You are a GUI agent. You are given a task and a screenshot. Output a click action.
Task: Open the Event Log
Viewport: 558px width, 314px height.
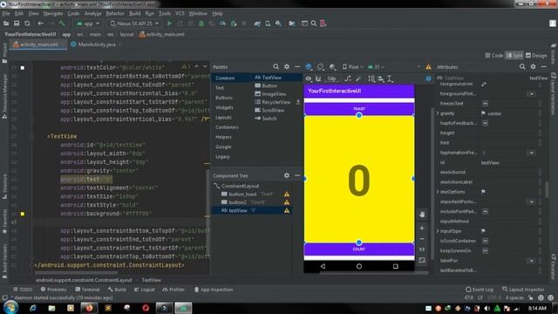480,290
